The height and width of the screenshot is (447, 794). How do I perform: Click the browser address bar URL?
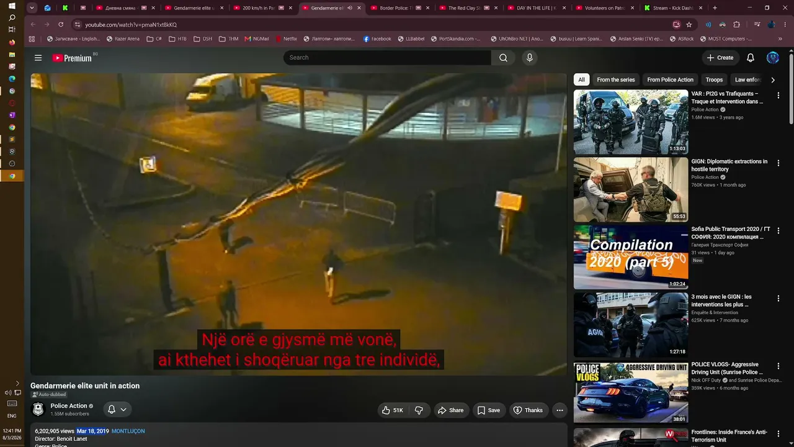point(131,25)
